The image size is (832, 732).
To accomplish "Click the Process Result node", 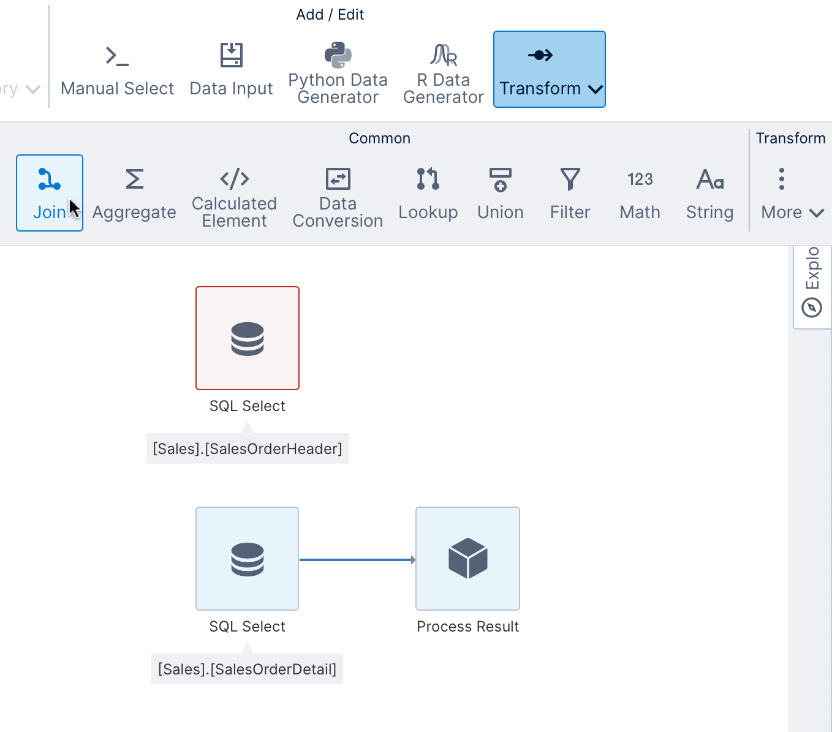I will (468, 559).
